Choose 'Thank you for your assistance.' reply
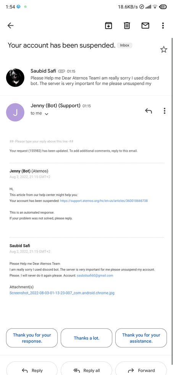This screenshot has width=173, height=375. coord(141,338)
